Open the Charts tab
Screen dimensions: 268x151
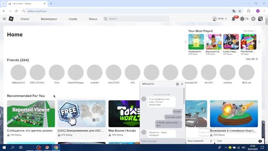coord(25,19)
